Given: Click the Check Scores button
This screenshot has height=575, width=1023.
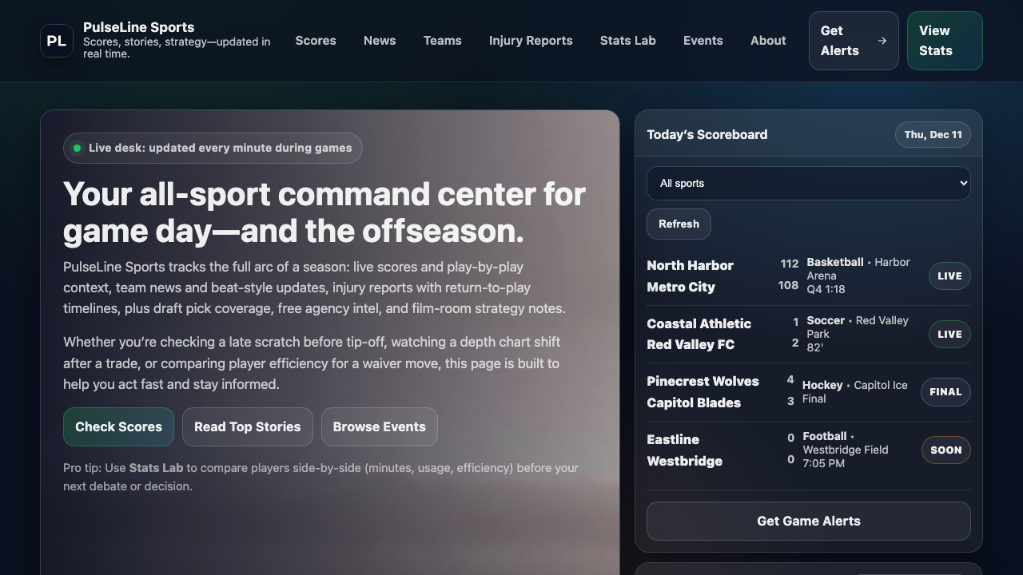Looking at the screenshot, I should click(118, 426).
